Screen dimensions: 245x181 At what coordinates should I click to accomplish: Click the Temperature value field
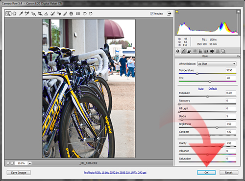(231, 70)
